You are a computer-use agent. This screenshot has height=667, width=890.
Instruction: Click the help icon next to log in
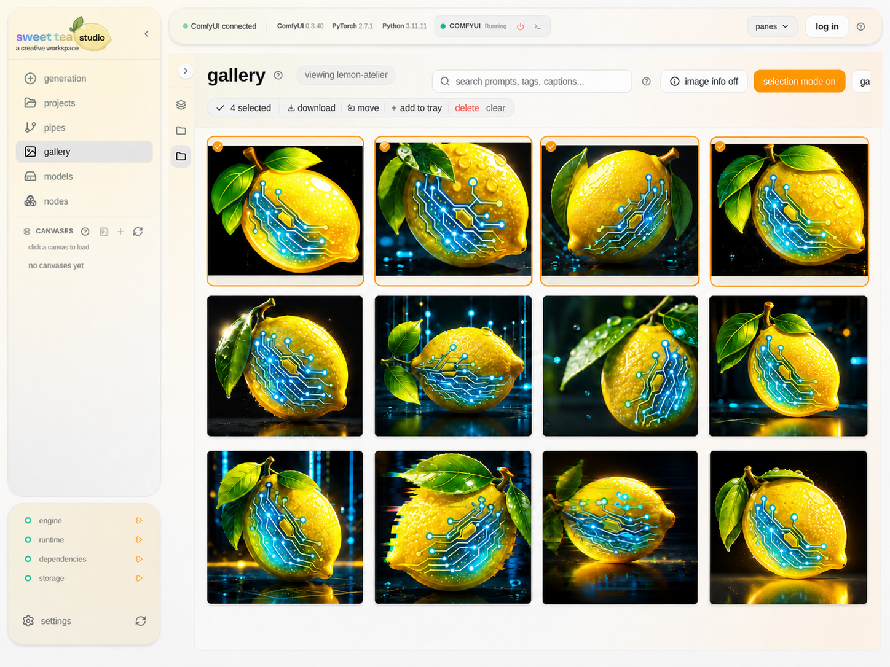860,26
